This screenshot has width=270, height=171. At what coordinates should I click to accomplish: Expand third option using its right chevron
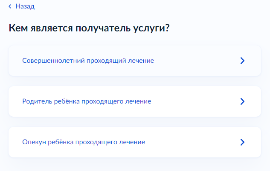coord(242,142)
